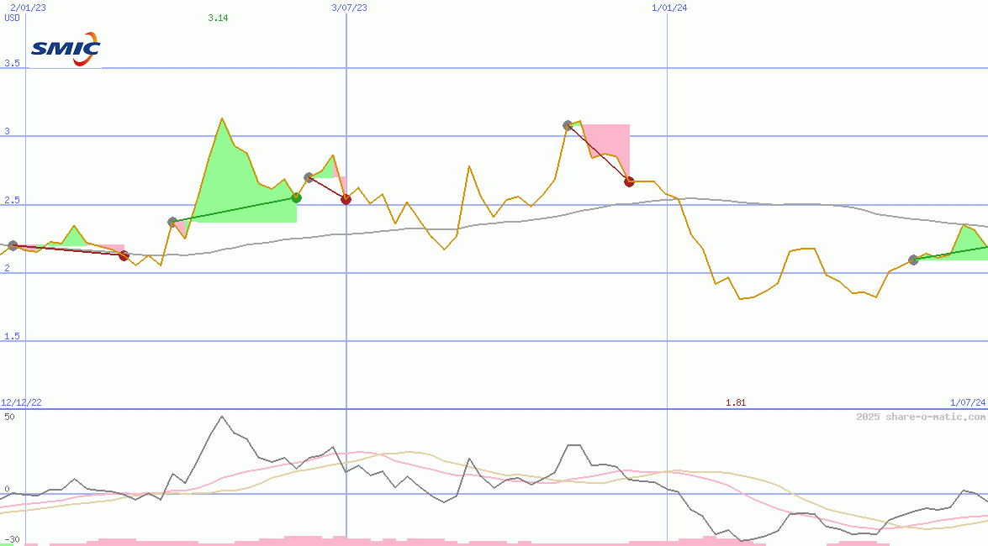Click the red exit dot just before 1/01/24
This screenshot has width=988, height=546.
[629, 181]
